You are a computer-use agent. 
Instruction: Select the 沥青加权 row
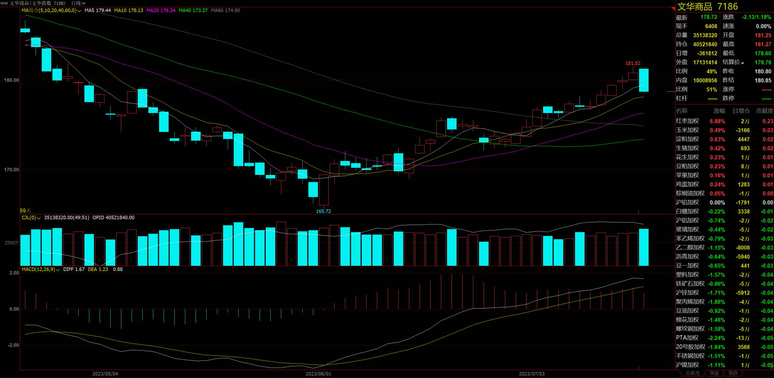pyautogui.click(x=724, y=257)
